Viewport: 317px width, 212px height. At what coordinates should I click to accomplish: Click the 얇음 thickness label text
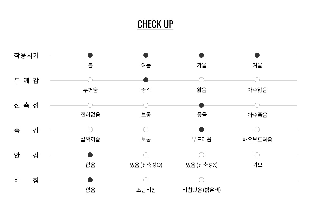tap(202, 90)
